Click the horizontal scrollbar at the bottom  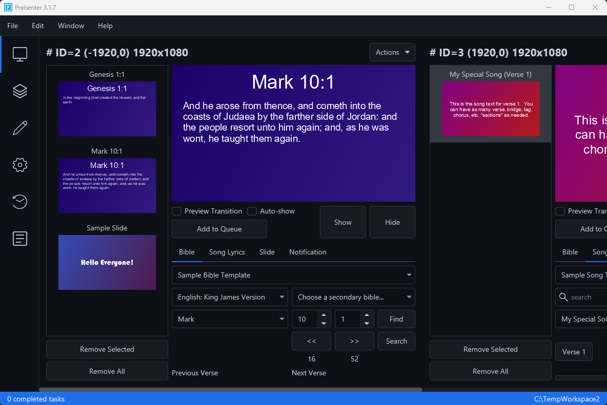point(231,390)
